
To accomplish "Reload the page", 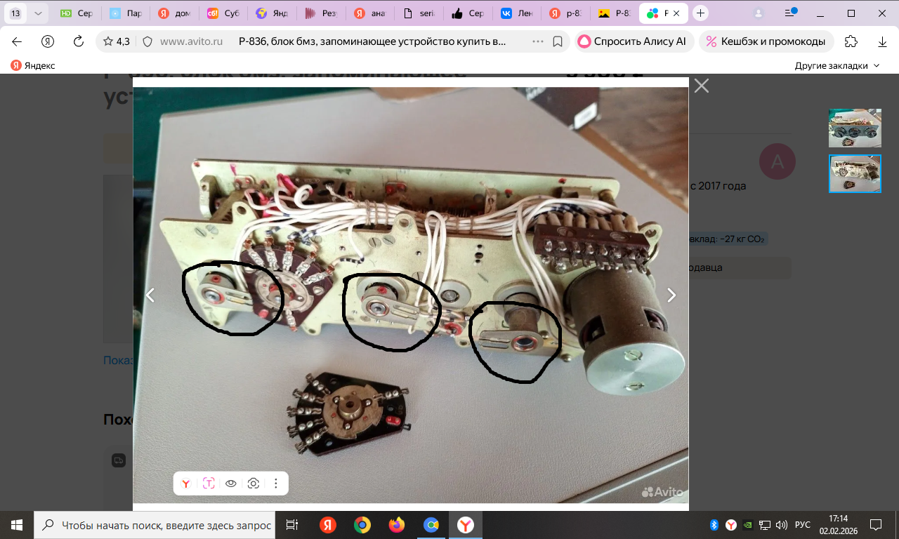I will (79, 41).
